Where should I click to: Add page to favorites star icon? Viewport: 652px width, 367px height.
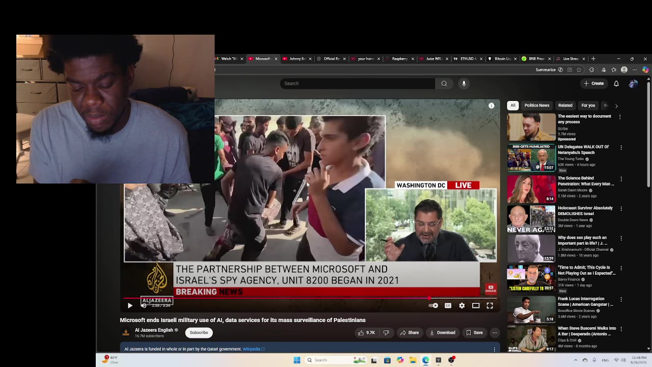pyautogui.click(x=579, y=70)
